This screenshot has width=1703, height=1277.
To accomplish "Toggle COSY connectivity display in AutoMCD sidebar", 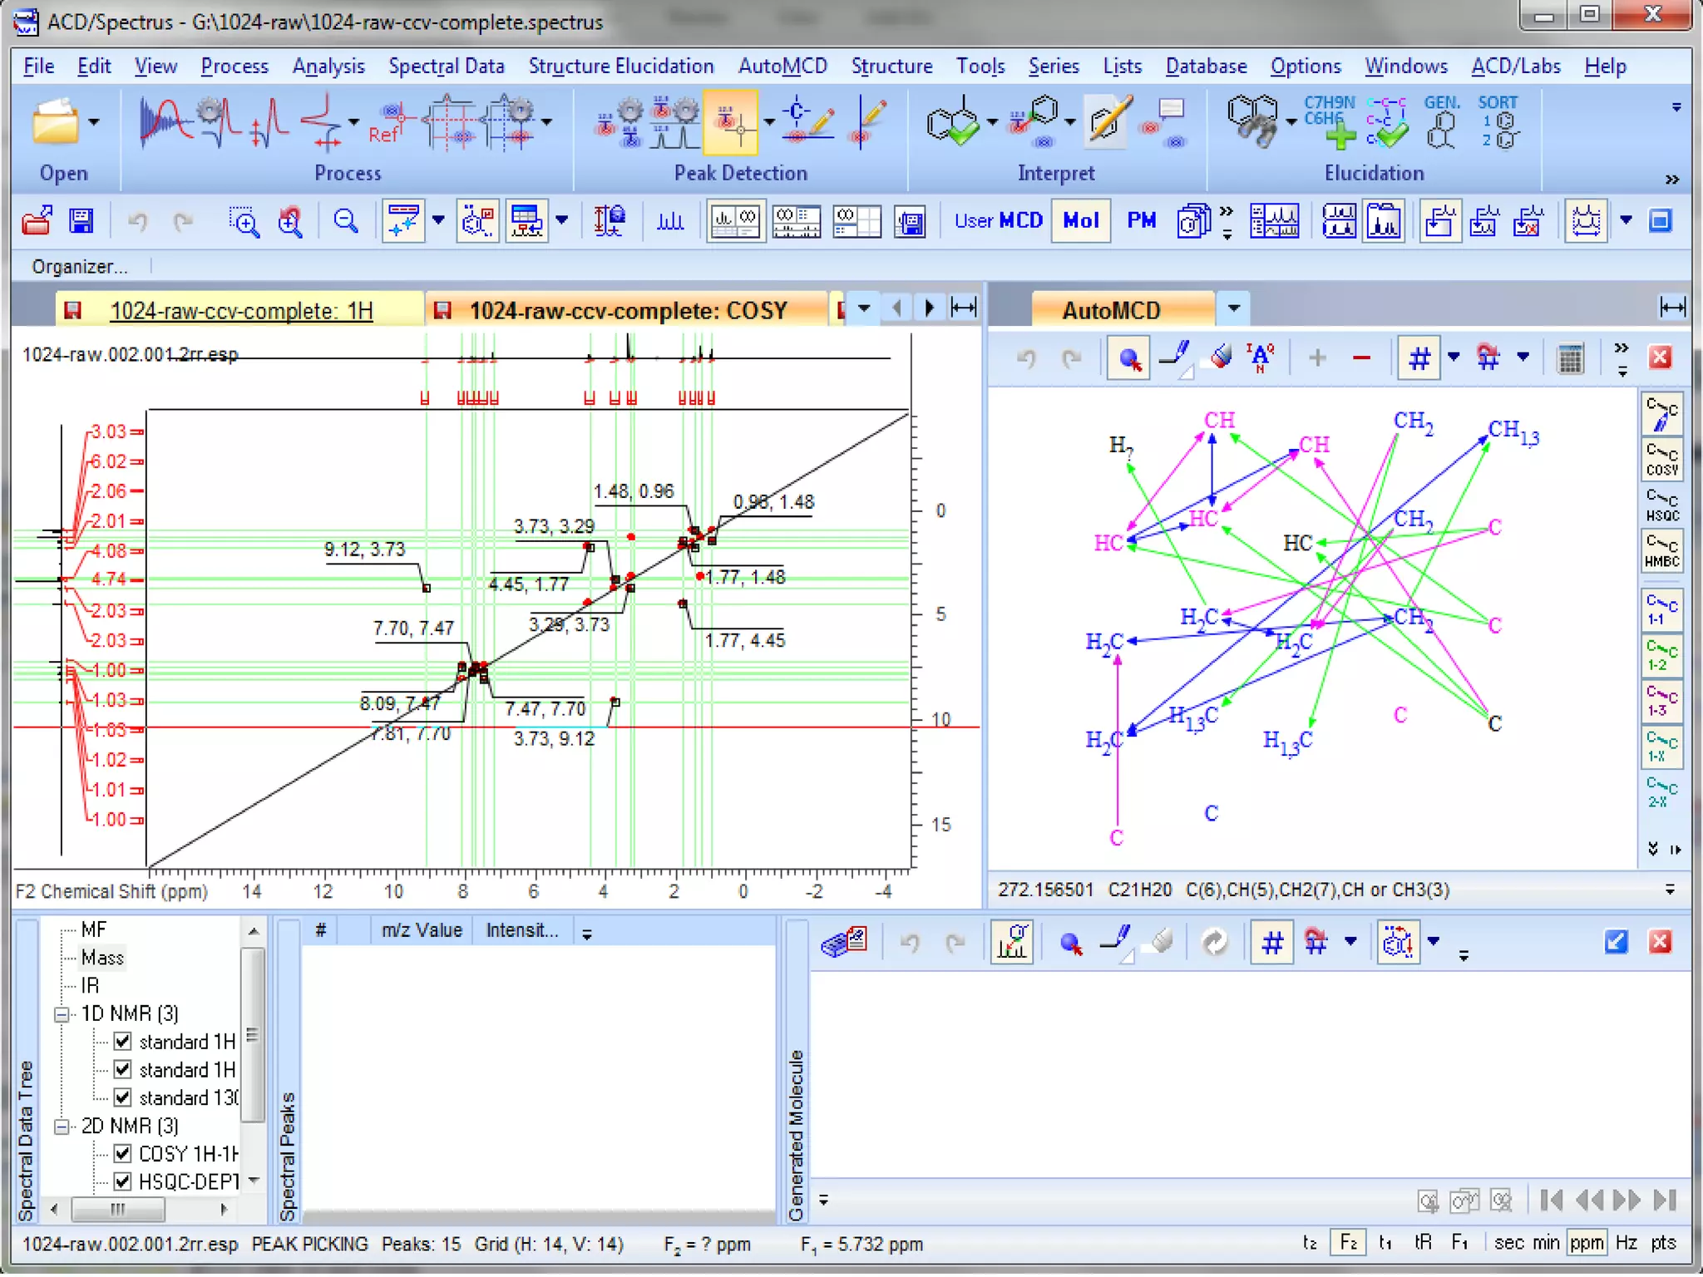I will tap(1661, 461).
